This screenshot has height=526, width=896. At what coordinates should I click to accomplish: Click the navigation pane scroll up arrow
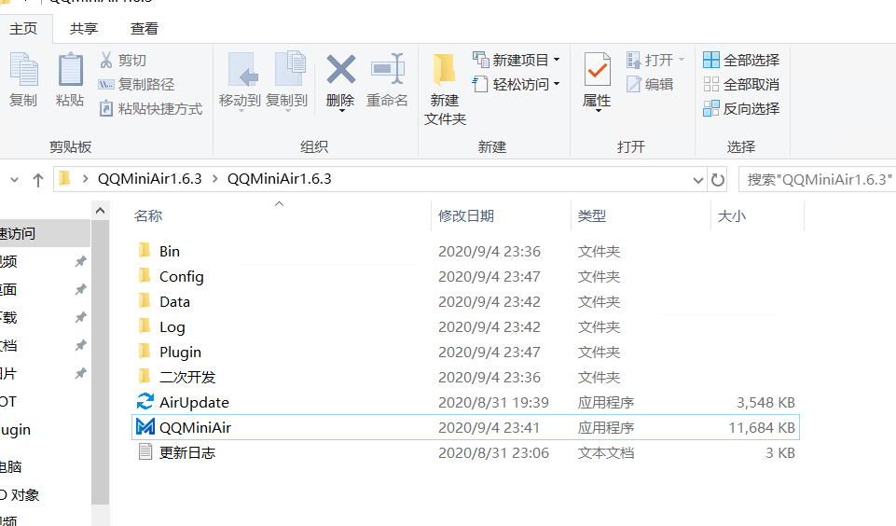point(100,211)
